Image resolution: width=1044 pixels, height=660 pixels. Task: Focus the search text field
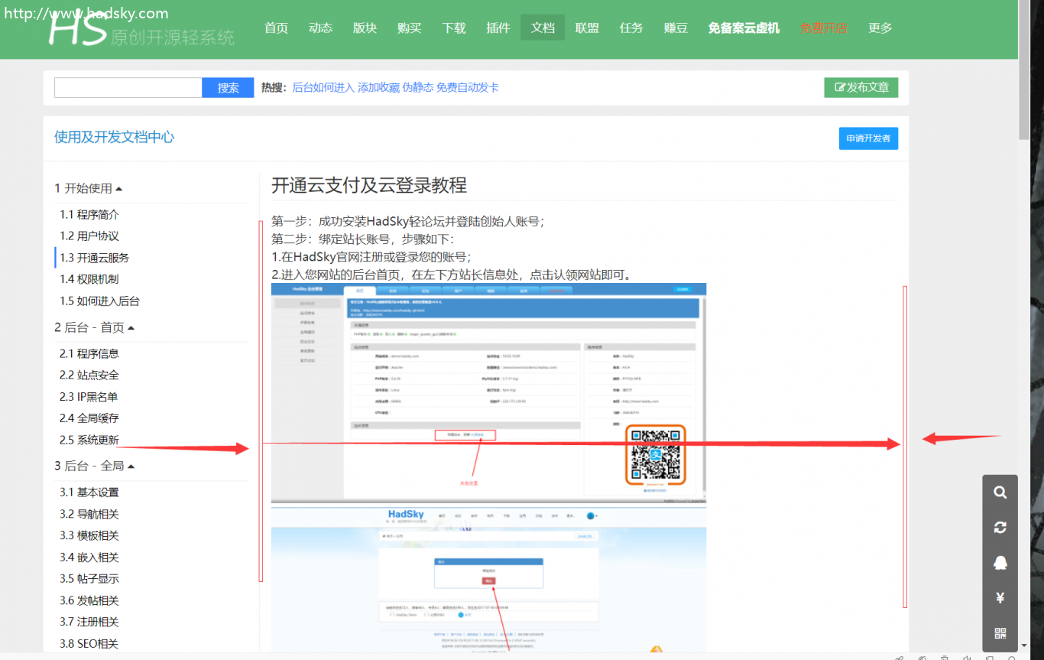(128, 87)
